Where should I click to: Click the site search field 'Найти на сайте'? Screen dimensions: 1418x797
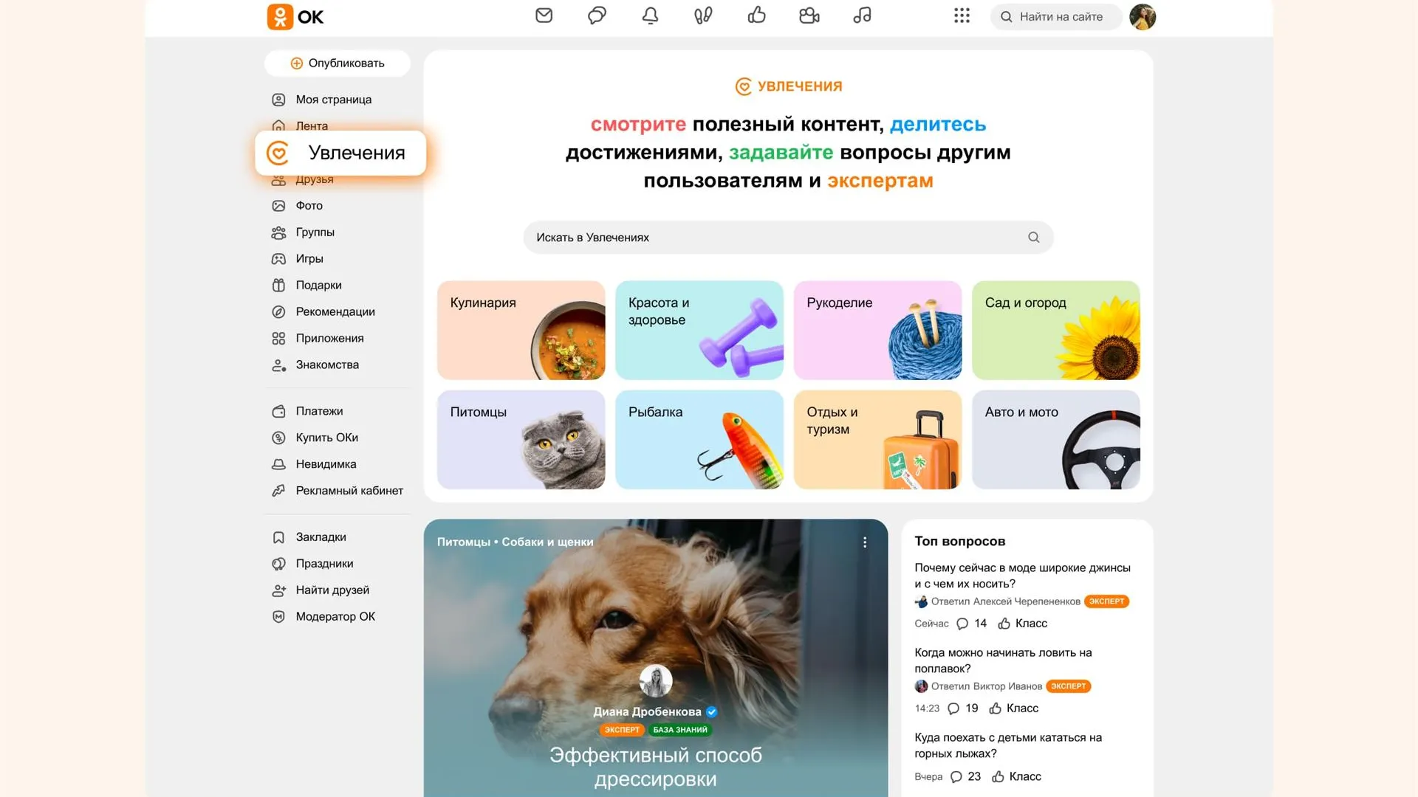(x=1056, y=16)
